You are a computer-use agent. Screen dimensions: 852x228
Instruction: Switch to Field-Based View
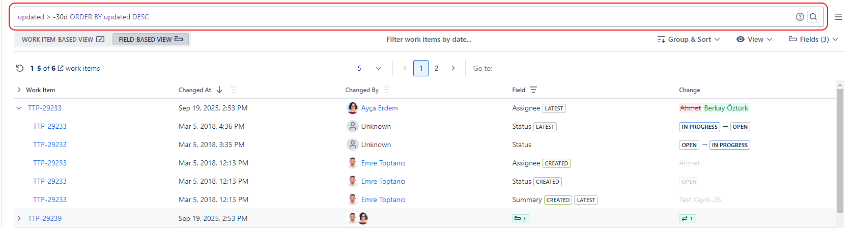pos(150,39)
